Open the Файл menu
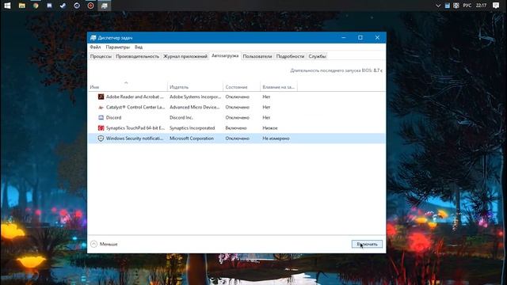 pyautogui.click(x=95, y=47)
